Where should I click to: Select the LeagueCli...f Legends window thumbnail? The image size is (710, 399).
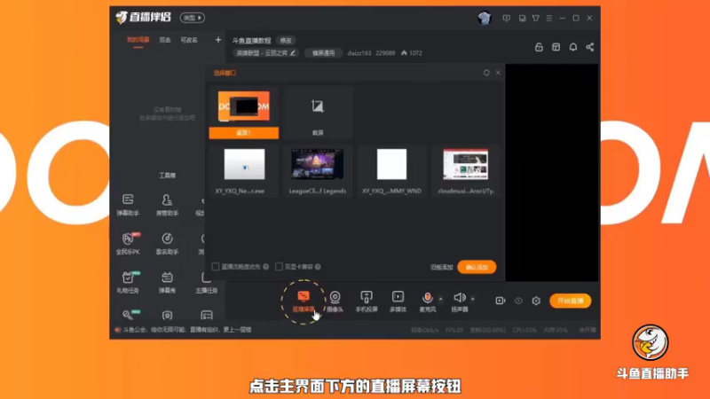click(318, 171)
